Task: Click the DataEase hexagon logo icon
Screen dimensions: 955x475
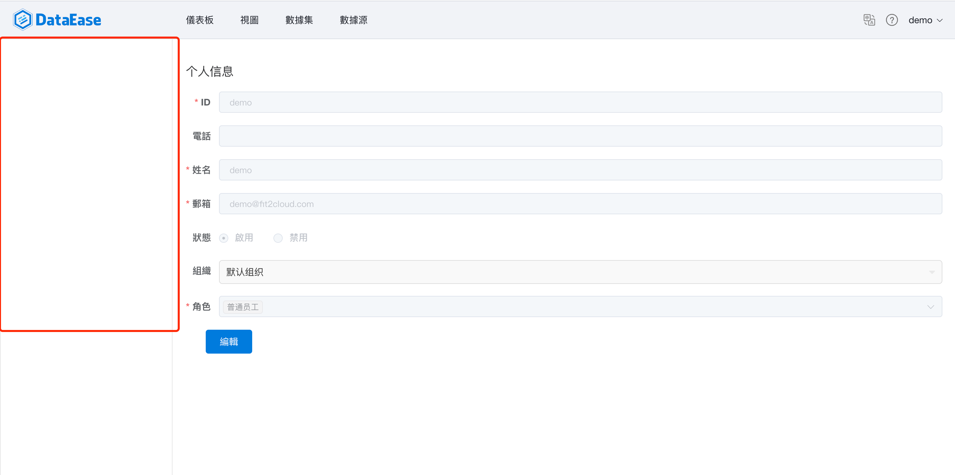Action: pyautogui.click(x=23, y=20)
